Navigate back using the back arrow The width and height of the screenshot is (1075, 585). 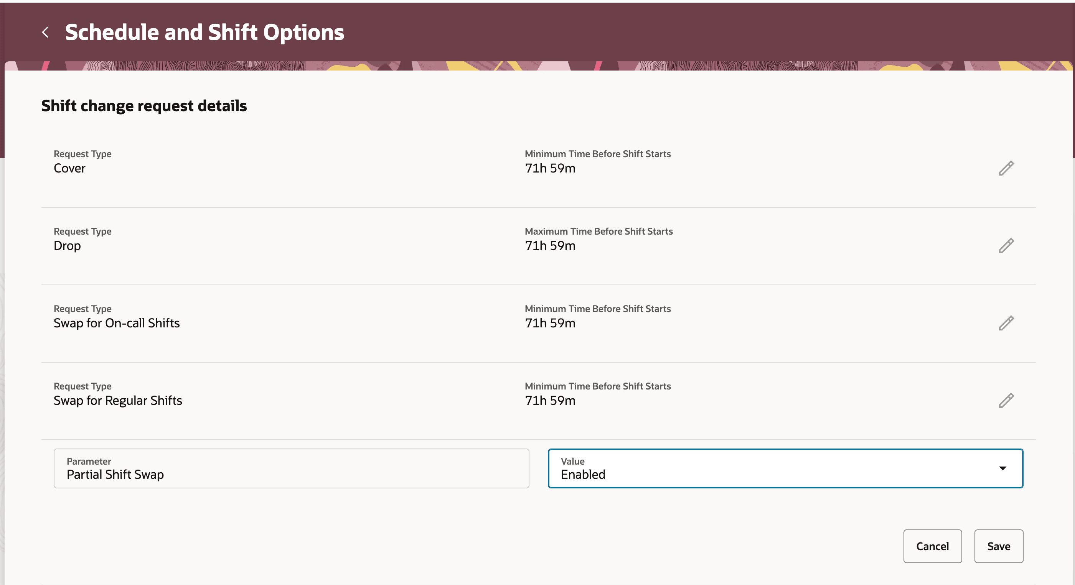point(45,32)
